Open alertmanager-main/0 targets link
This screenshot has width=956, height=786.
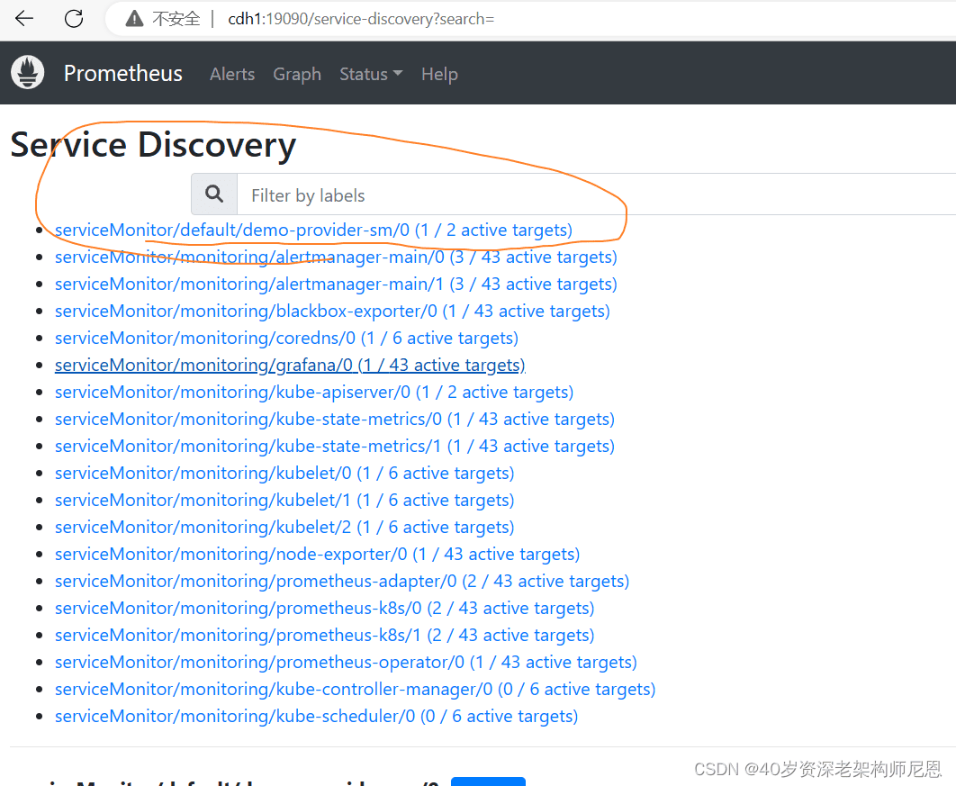(336, 257)
